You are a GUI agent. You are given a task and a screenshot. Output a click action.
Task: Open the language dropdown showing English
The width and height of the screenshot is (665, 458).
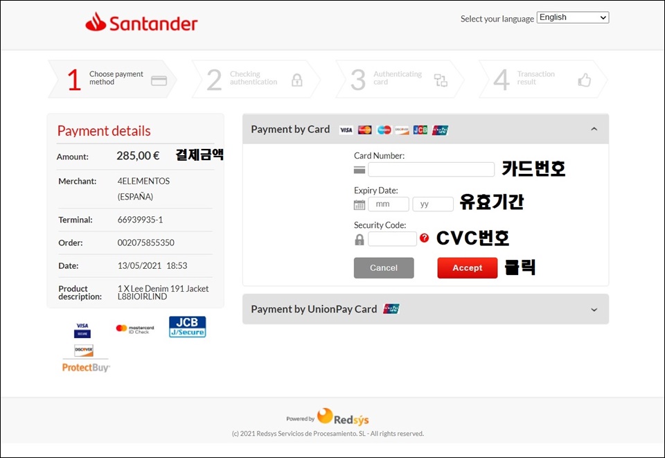(573, 17)
